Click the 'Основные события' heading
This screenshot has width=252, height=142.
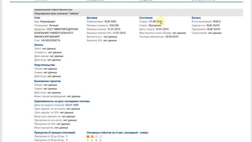coord(117,133)
